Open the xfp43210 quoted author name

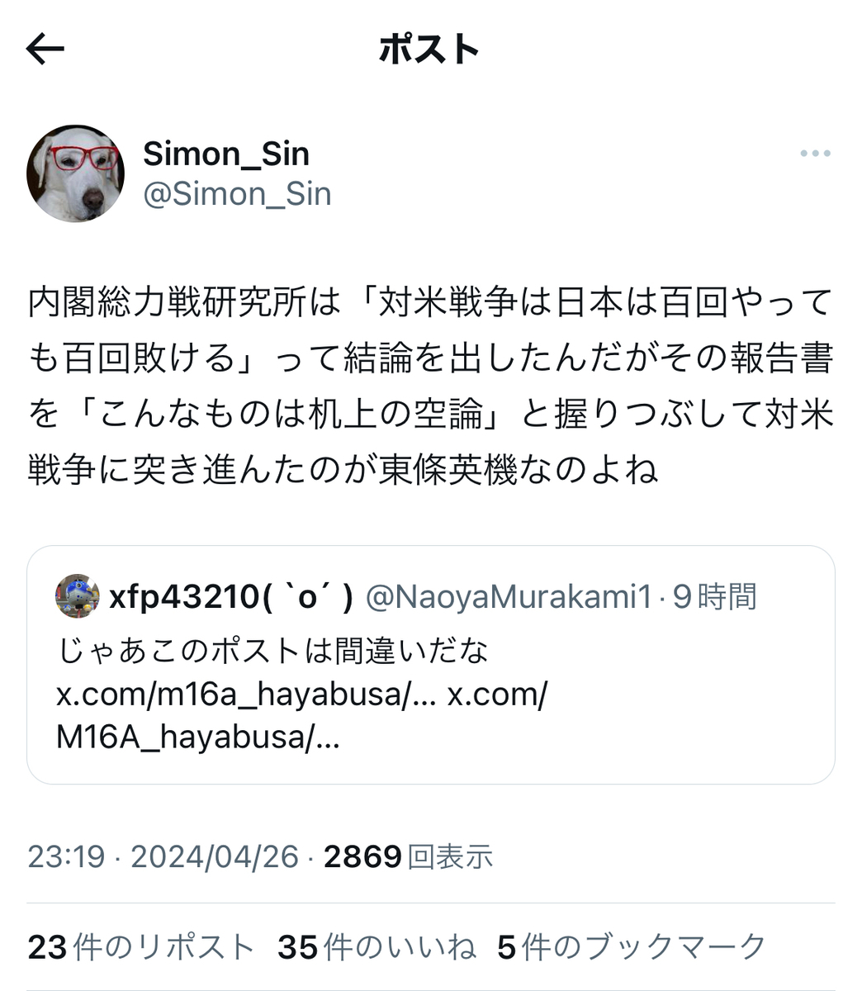point(231,597)
